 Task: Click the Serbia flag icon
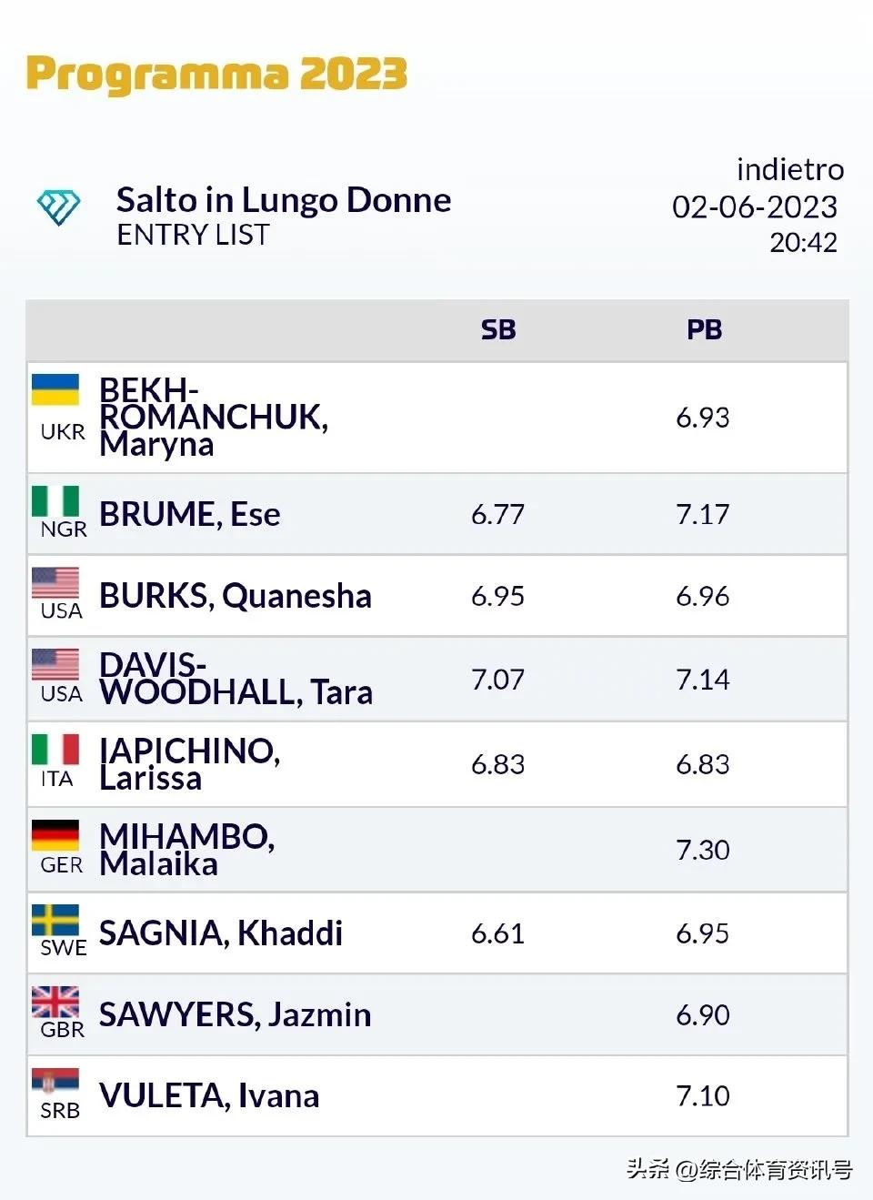[55, 1082]
